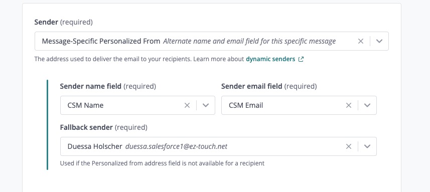
Task: Open the dynamic senders help link
Action: [x=270, y=59]
